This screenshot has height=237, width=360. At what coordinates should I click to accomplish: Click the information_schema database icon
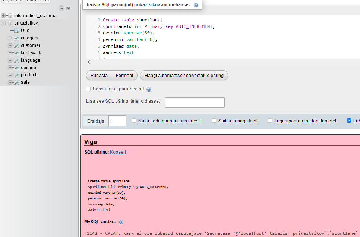pyautogui.click(x=10, y=16)
